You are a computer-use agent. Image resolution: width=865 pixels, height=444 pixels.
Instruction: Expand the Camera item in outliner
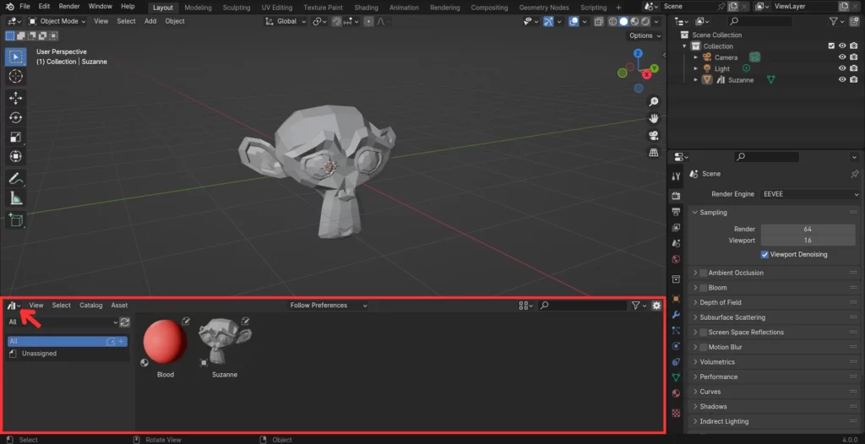tap(696, 57)
